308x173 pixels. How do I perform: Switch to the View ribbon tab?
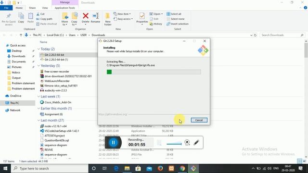click(45, 8)
